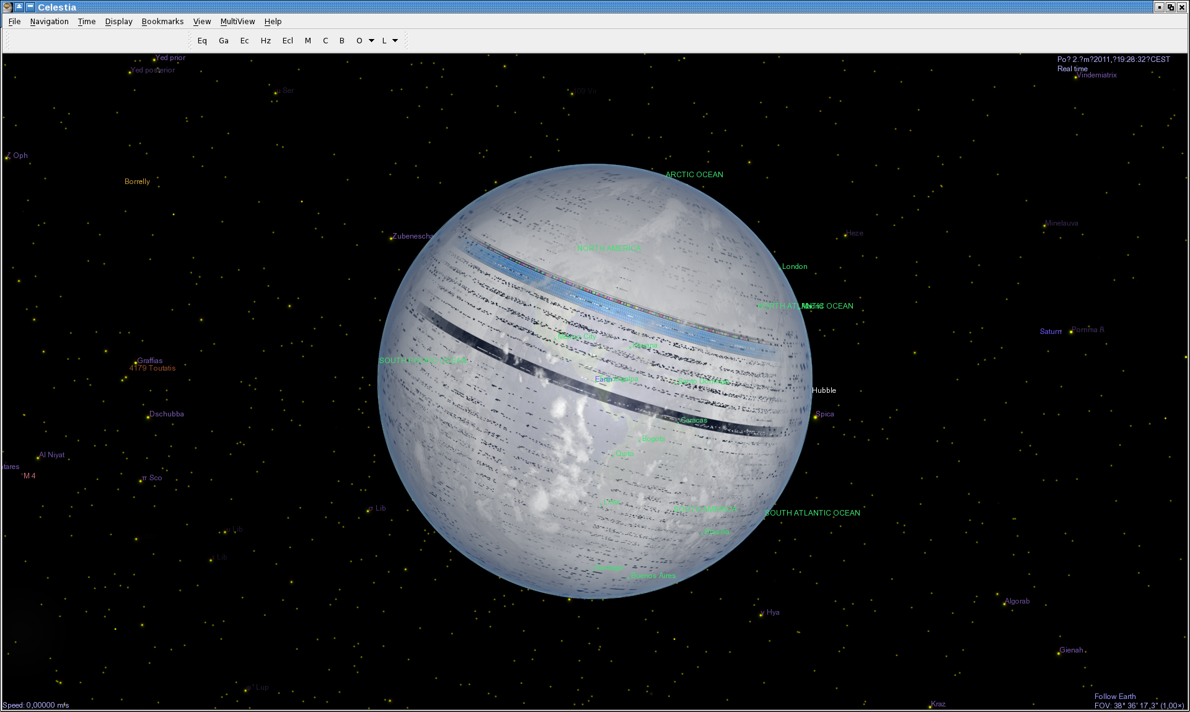This screenshot has width=1190, height=712.
Task: Click the Saturn label in the sky
Action: (1050, 332)
